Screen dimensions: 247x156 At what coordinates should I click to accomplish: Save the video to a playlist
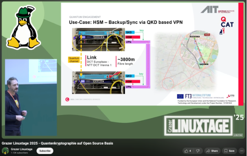tap(229, 151)
